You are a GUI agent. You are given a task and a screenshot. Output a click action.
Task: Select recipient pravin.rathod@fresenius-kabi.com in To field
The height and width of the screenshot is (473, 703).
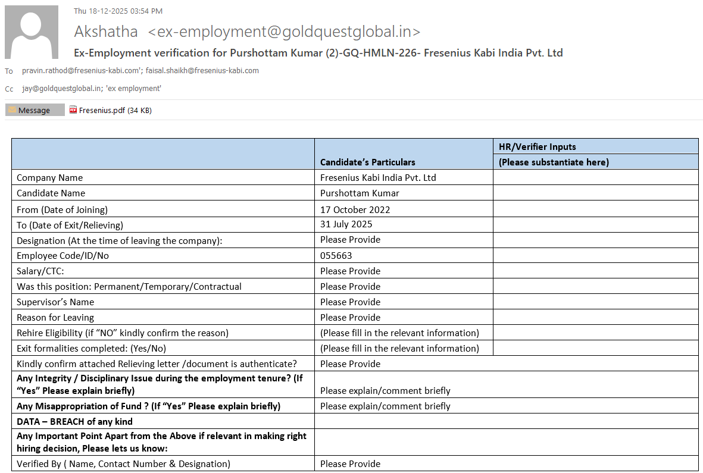(82, 71)
